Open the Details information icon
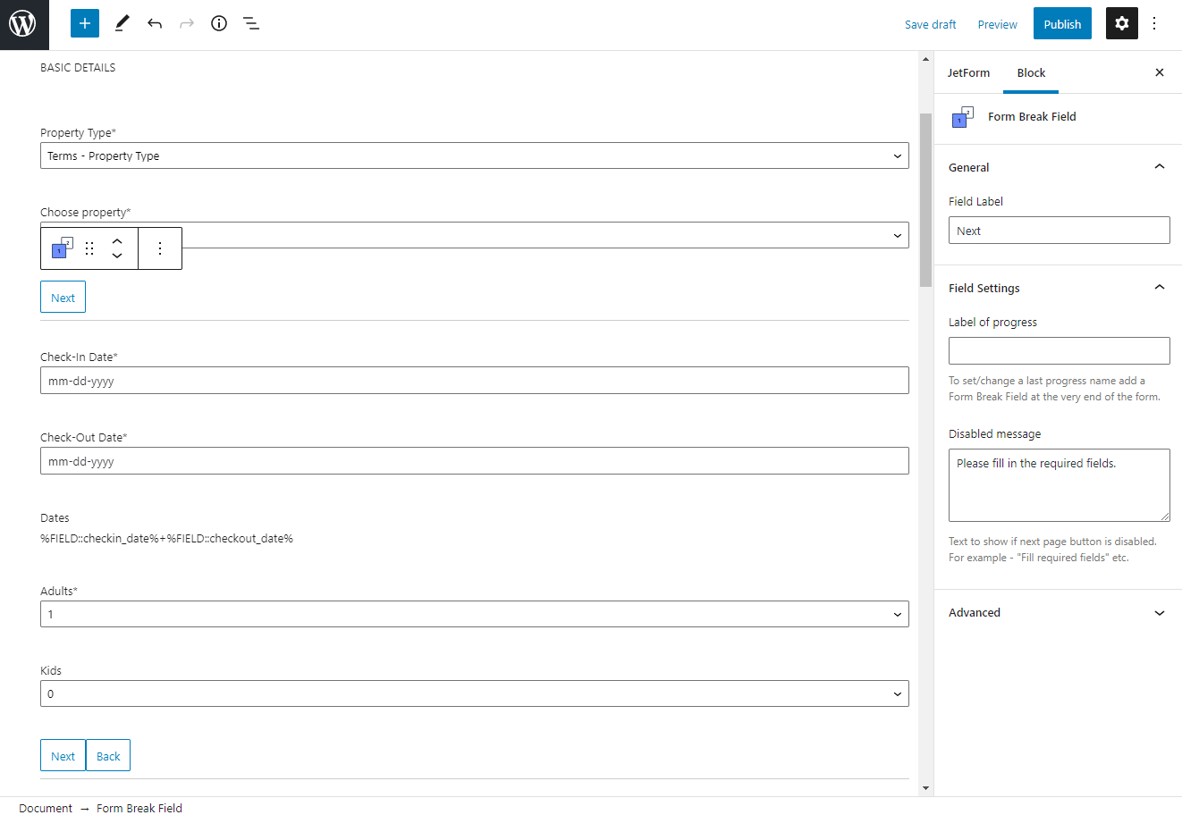The width and height of the screenshot is (1182, 815). click(x=218, y=23)
